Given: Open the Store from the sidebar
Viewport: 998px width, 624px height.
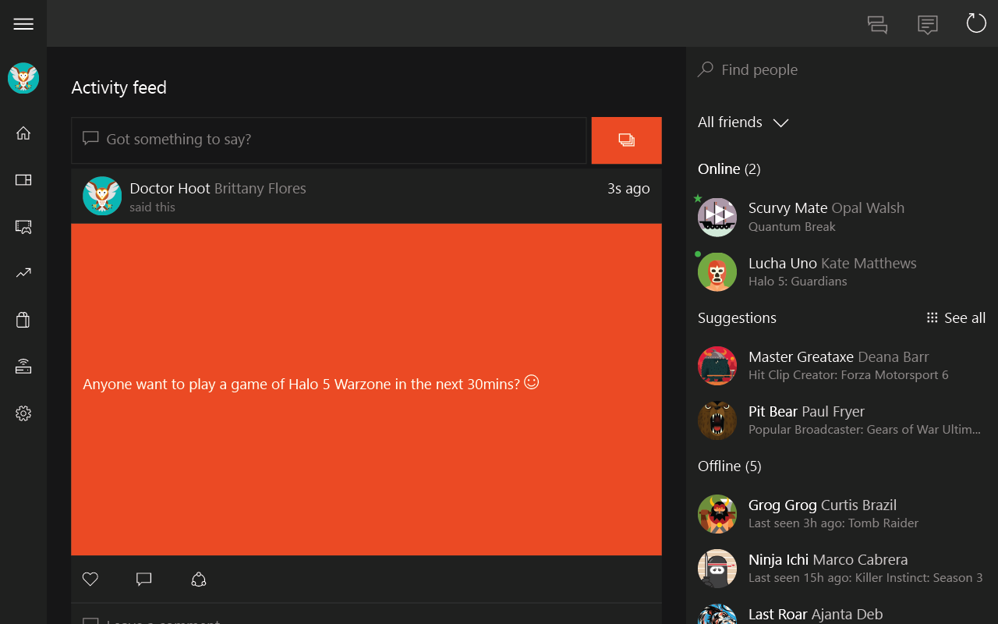Looking at the screenshot, I should tap(23, 320).
